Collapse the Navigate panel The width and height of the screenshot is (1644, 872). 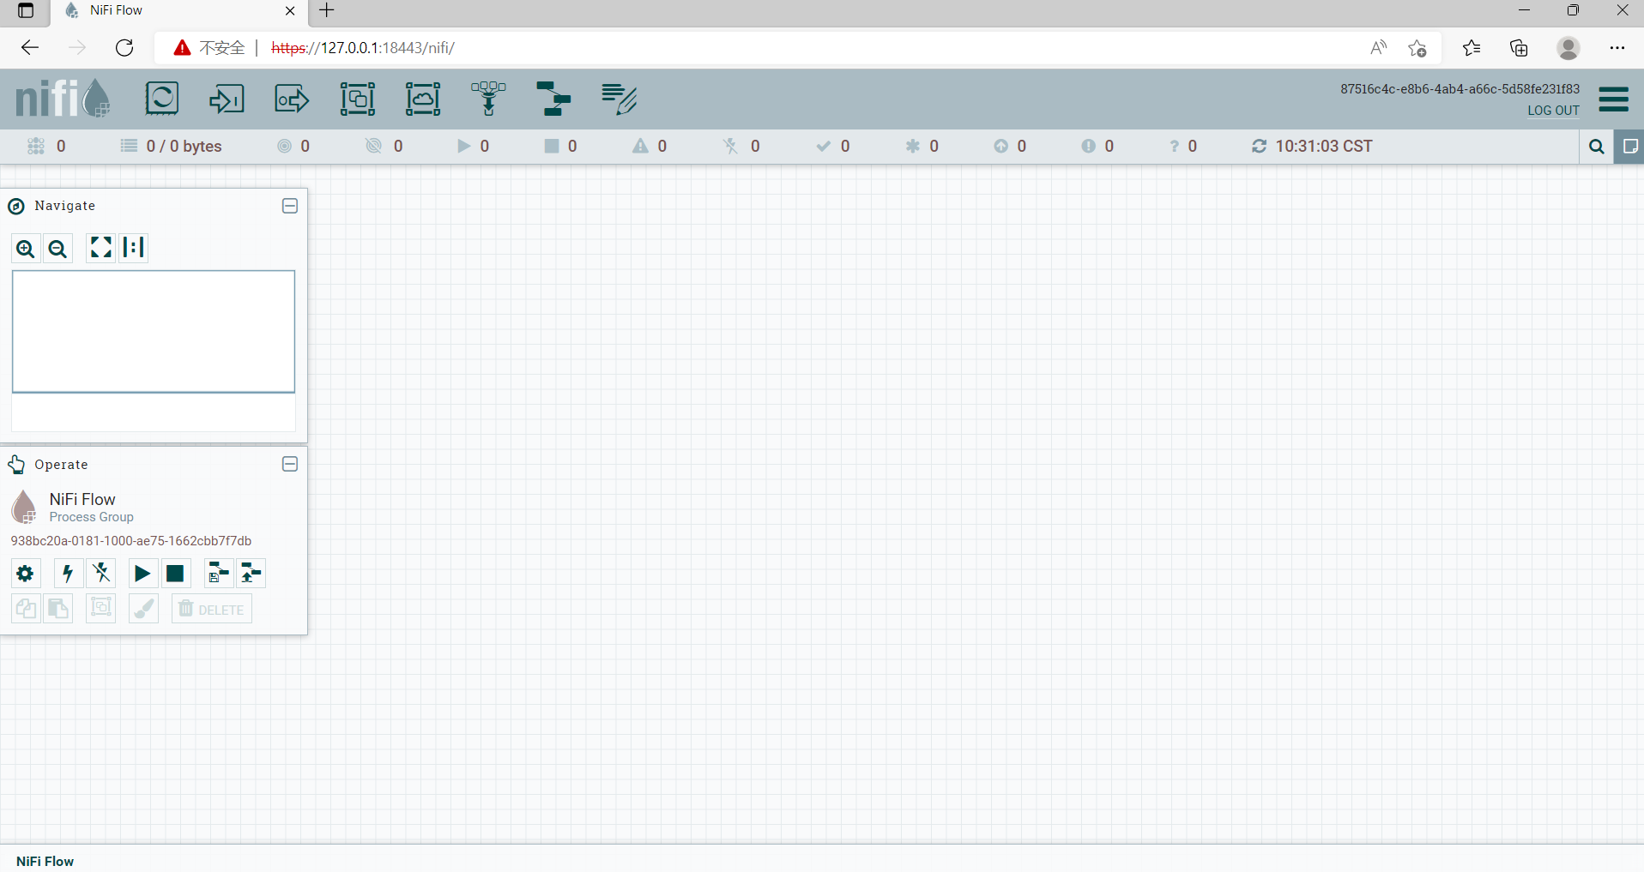(290, 206)
